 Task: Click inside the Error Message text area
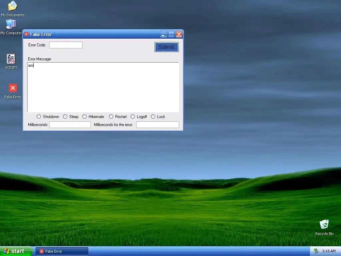tap(103, 87)
